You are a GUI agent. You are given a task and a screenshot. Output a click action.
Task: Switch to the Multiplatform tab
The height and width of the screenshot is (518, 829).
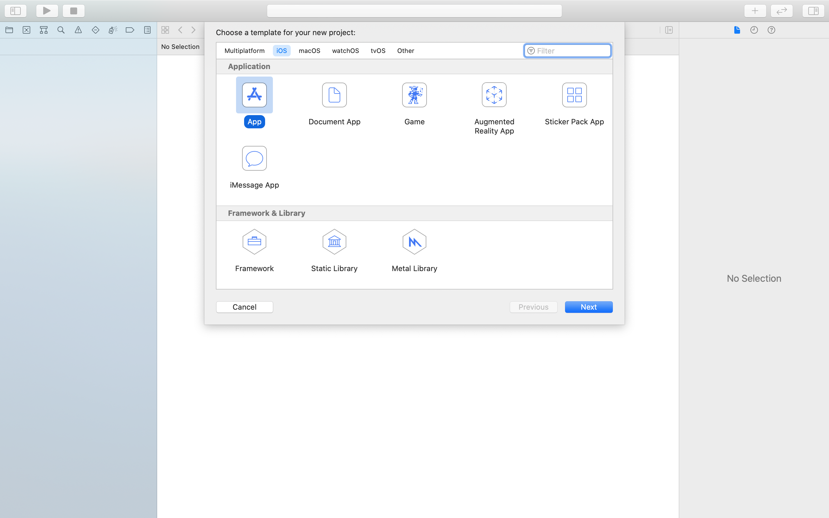pos(244,51)
